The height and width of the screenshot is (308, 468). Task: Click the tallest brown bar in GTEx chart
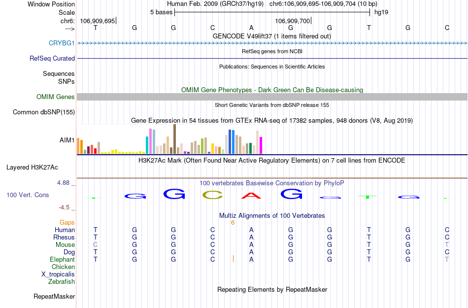[174, 139]
